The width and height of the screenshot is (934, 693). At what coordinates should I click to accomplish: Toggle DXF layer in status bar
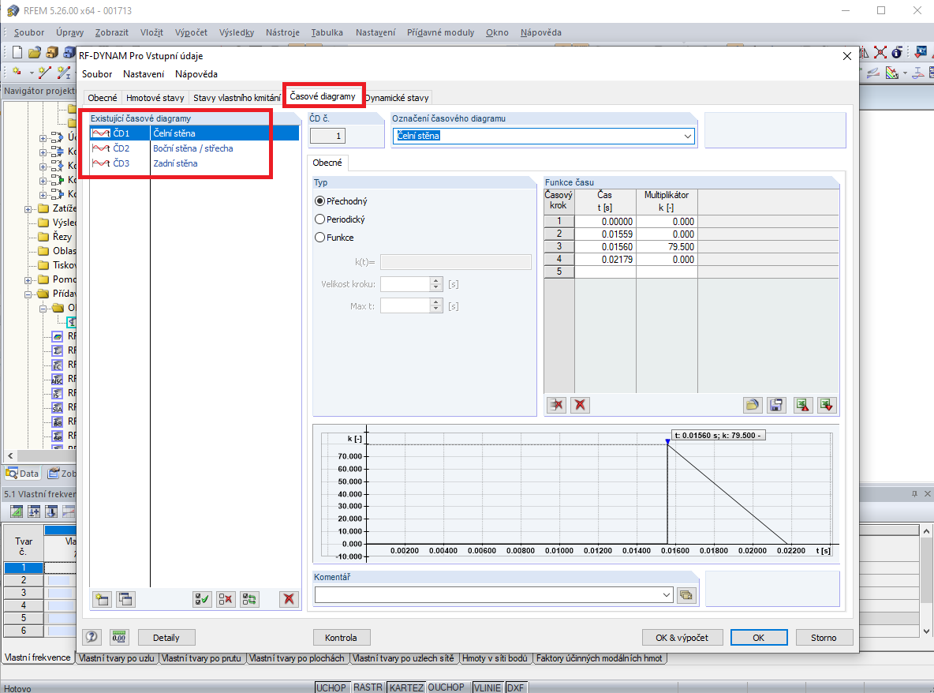(515, 687)
